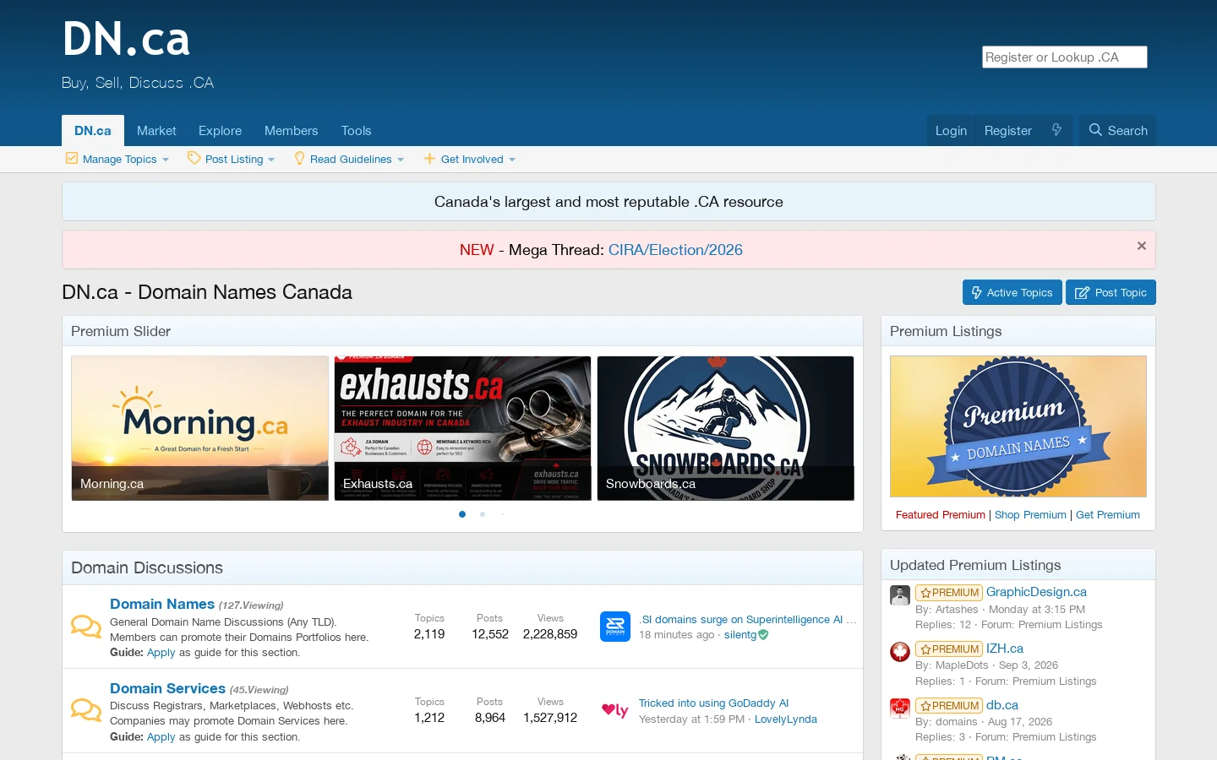Screen dimensions: 1217x760
Task: Click the Domain Services forum speech-bubble icon
Action: 85,710
